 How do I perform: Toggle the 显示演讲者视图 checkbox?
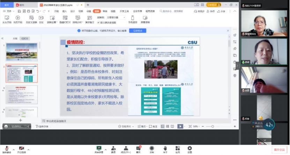[x=98, y=22]
